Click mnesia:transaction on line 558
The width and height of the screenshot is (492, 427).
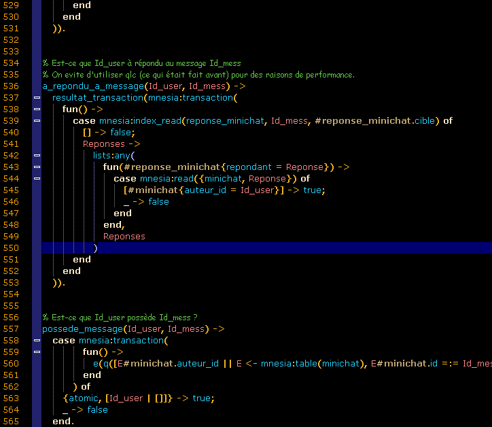pyautogui.click(x=122, y=341)
